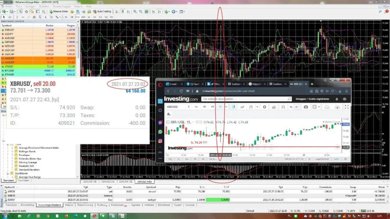The width and height of the screenshot is (390, 219).
Task: Open the Accountgeschiedenis terminal tab
Action: coord(49,205)
